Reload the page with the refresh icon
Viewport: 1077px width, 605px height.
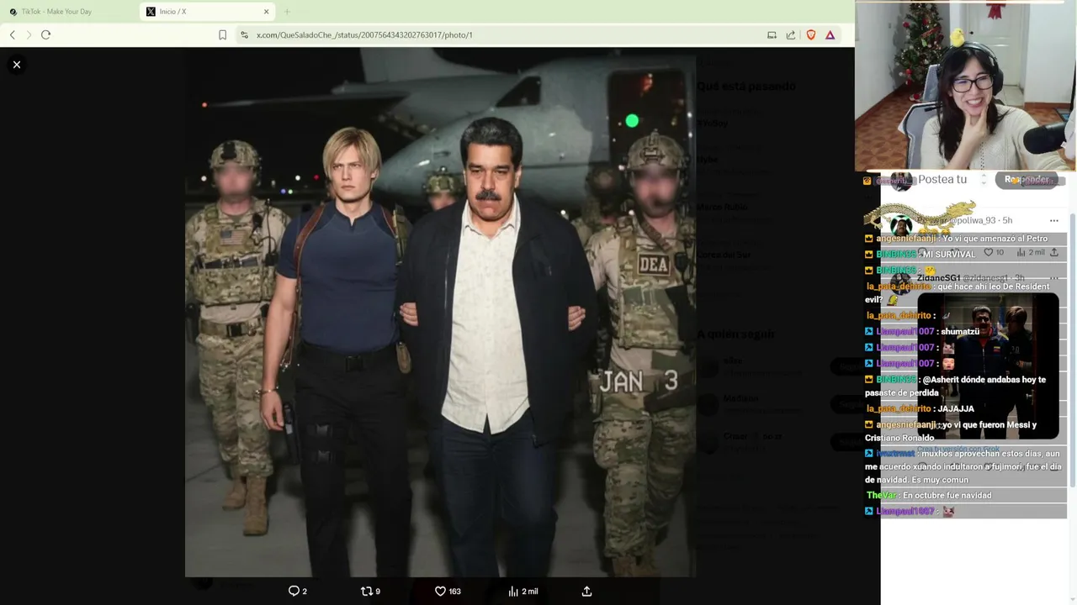(x=46, y=34)
